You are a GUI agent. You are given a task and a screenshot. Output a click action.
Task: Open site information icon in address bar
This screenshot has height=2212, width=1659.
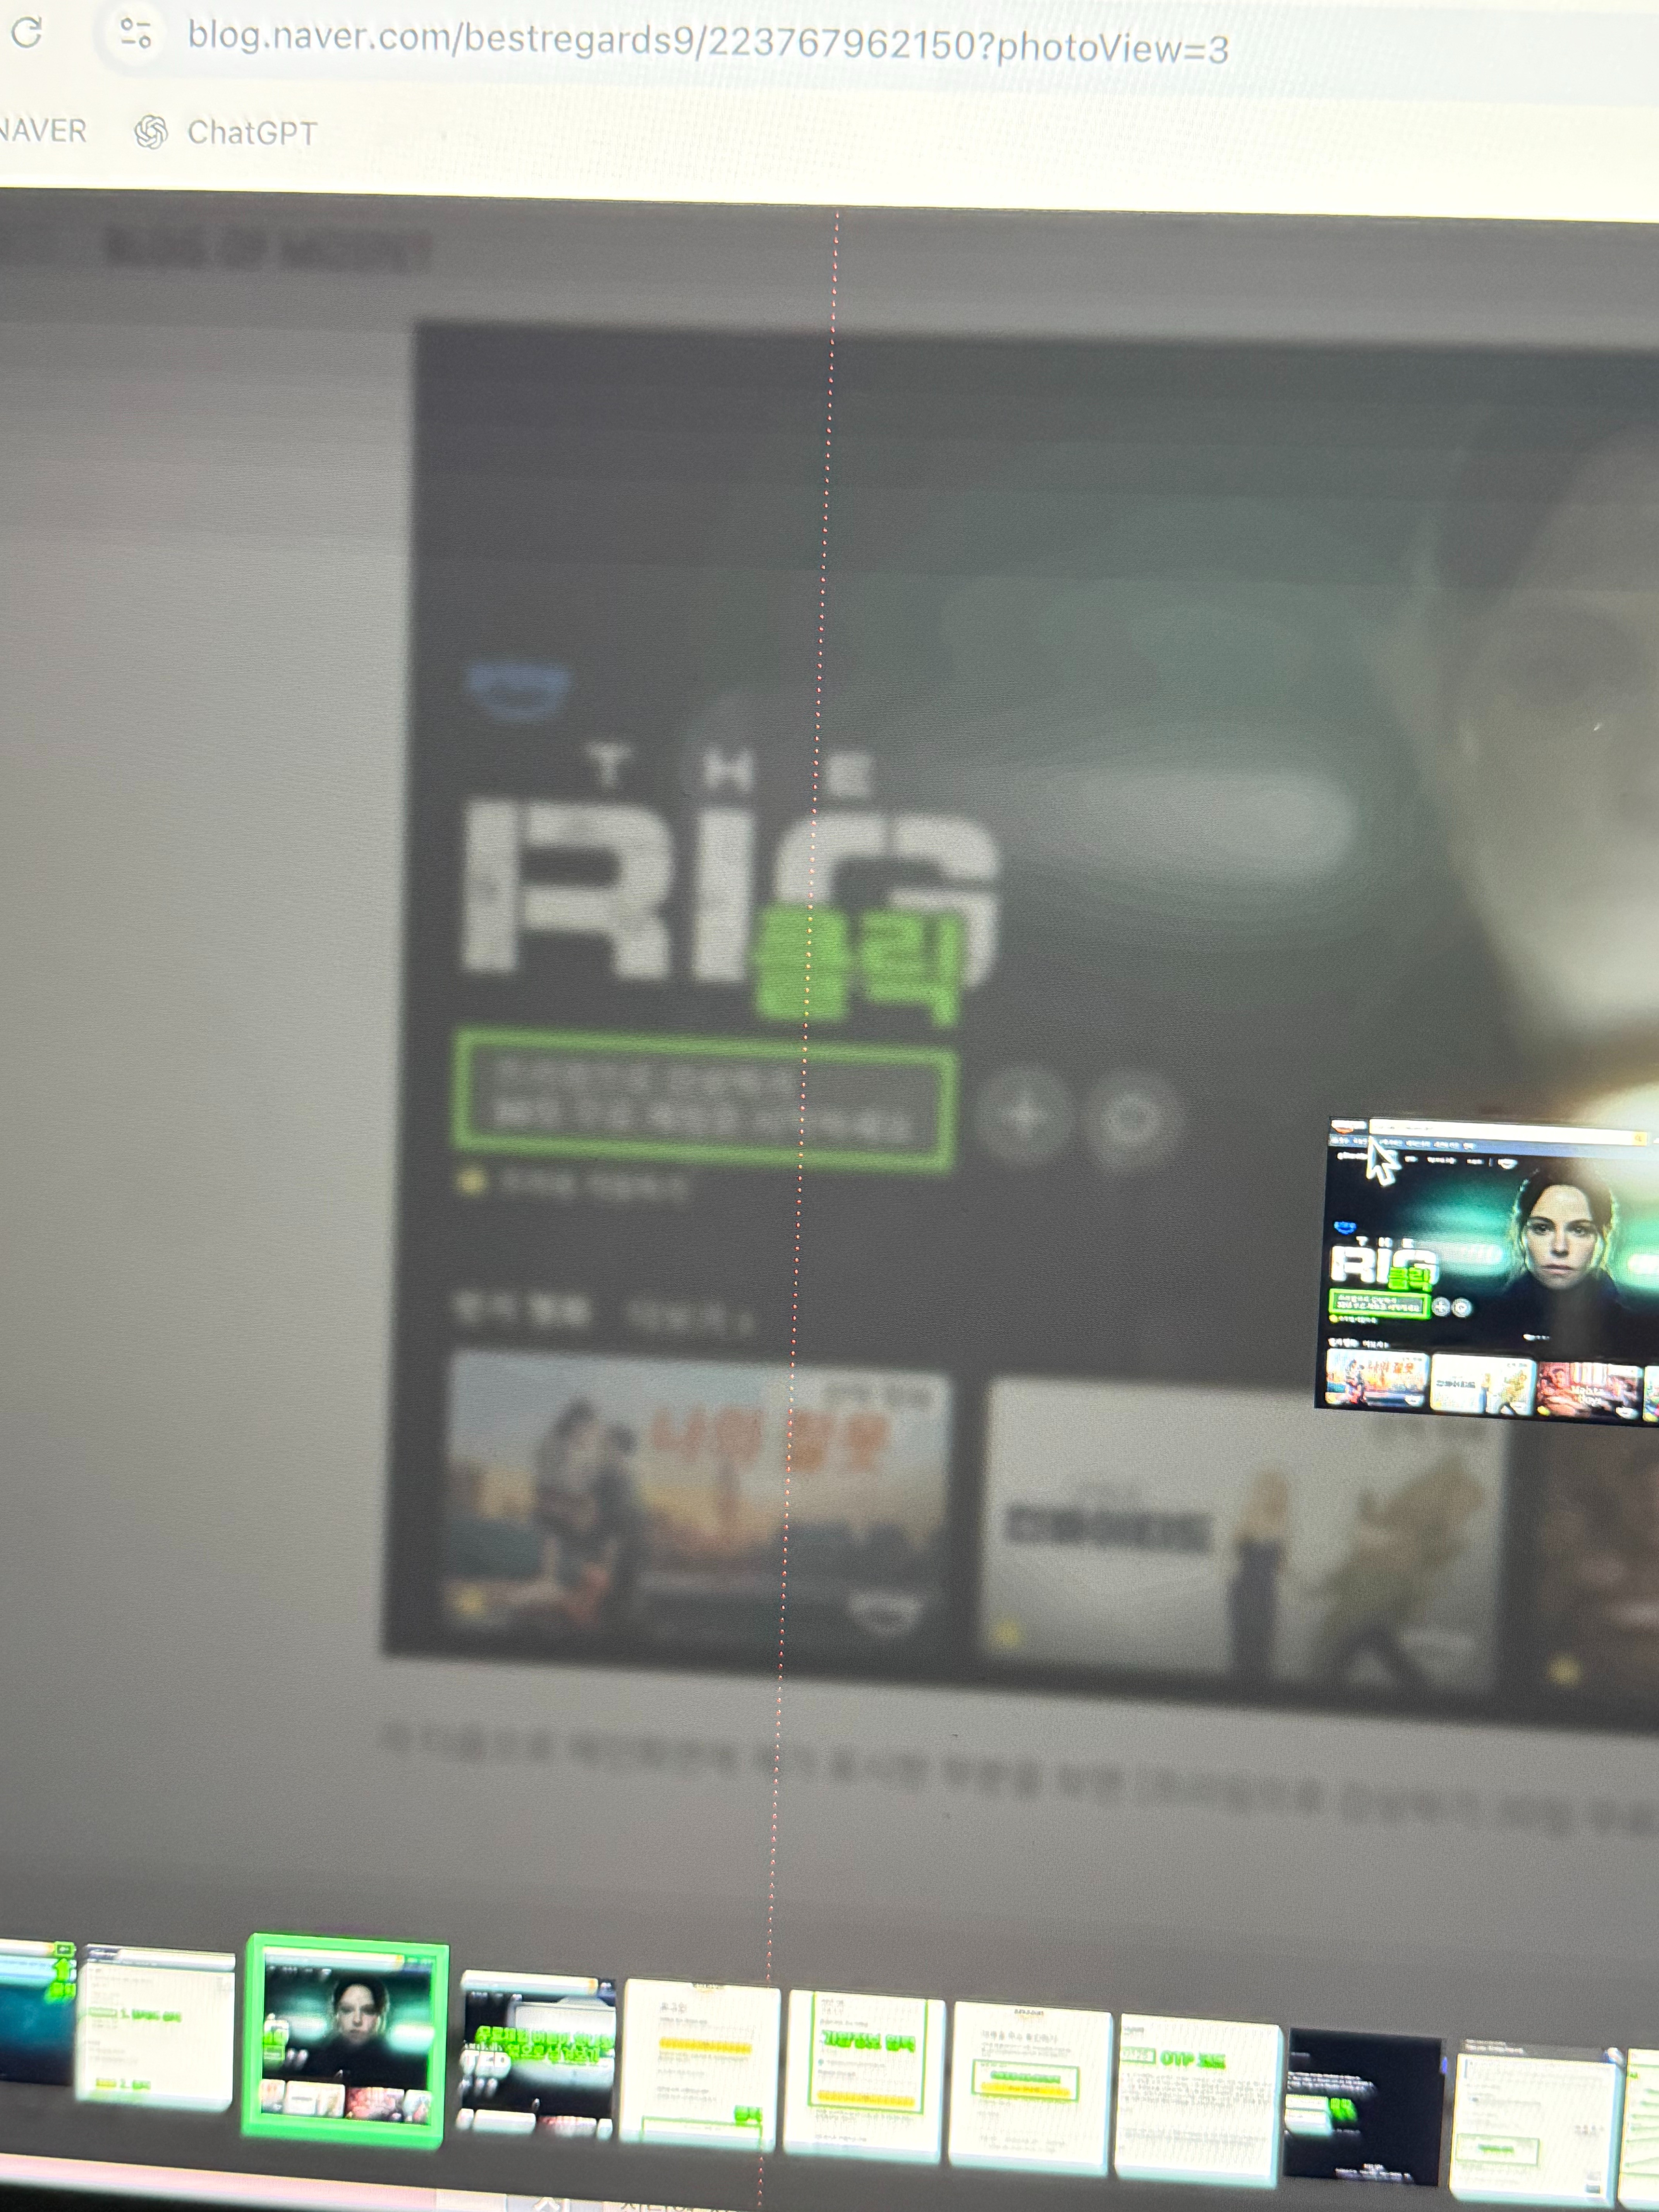click(x=136, y=33)
